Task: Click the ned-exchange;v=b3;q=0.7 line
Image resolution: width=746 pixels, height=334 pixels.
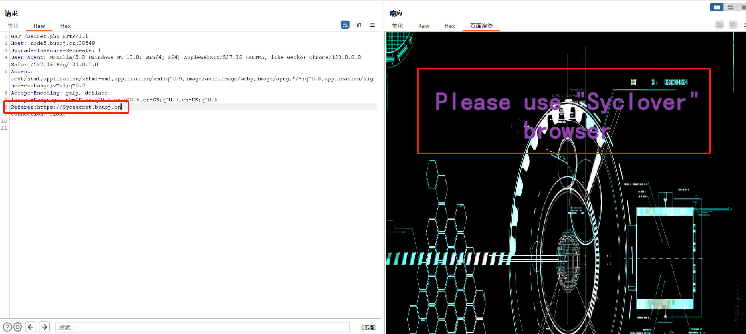Action: click(48, 86)
